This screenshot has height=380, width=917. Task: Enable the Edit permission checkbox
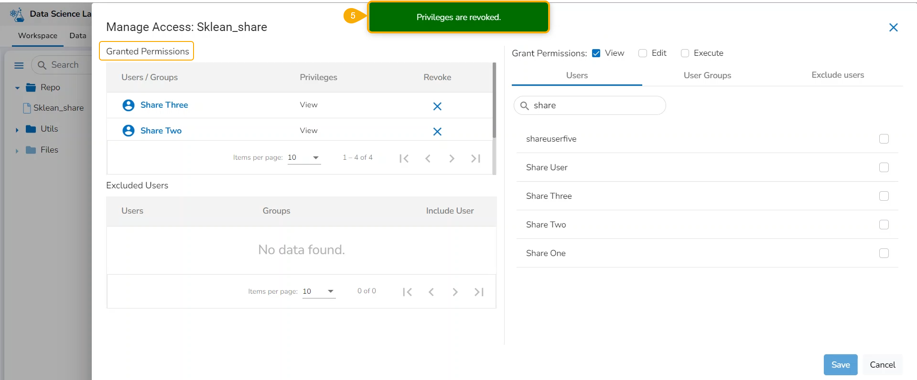643,53
